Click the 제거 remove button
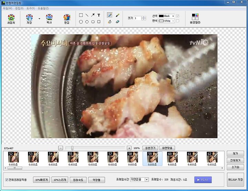Viewport: 248px width, 191px height. 235,153
